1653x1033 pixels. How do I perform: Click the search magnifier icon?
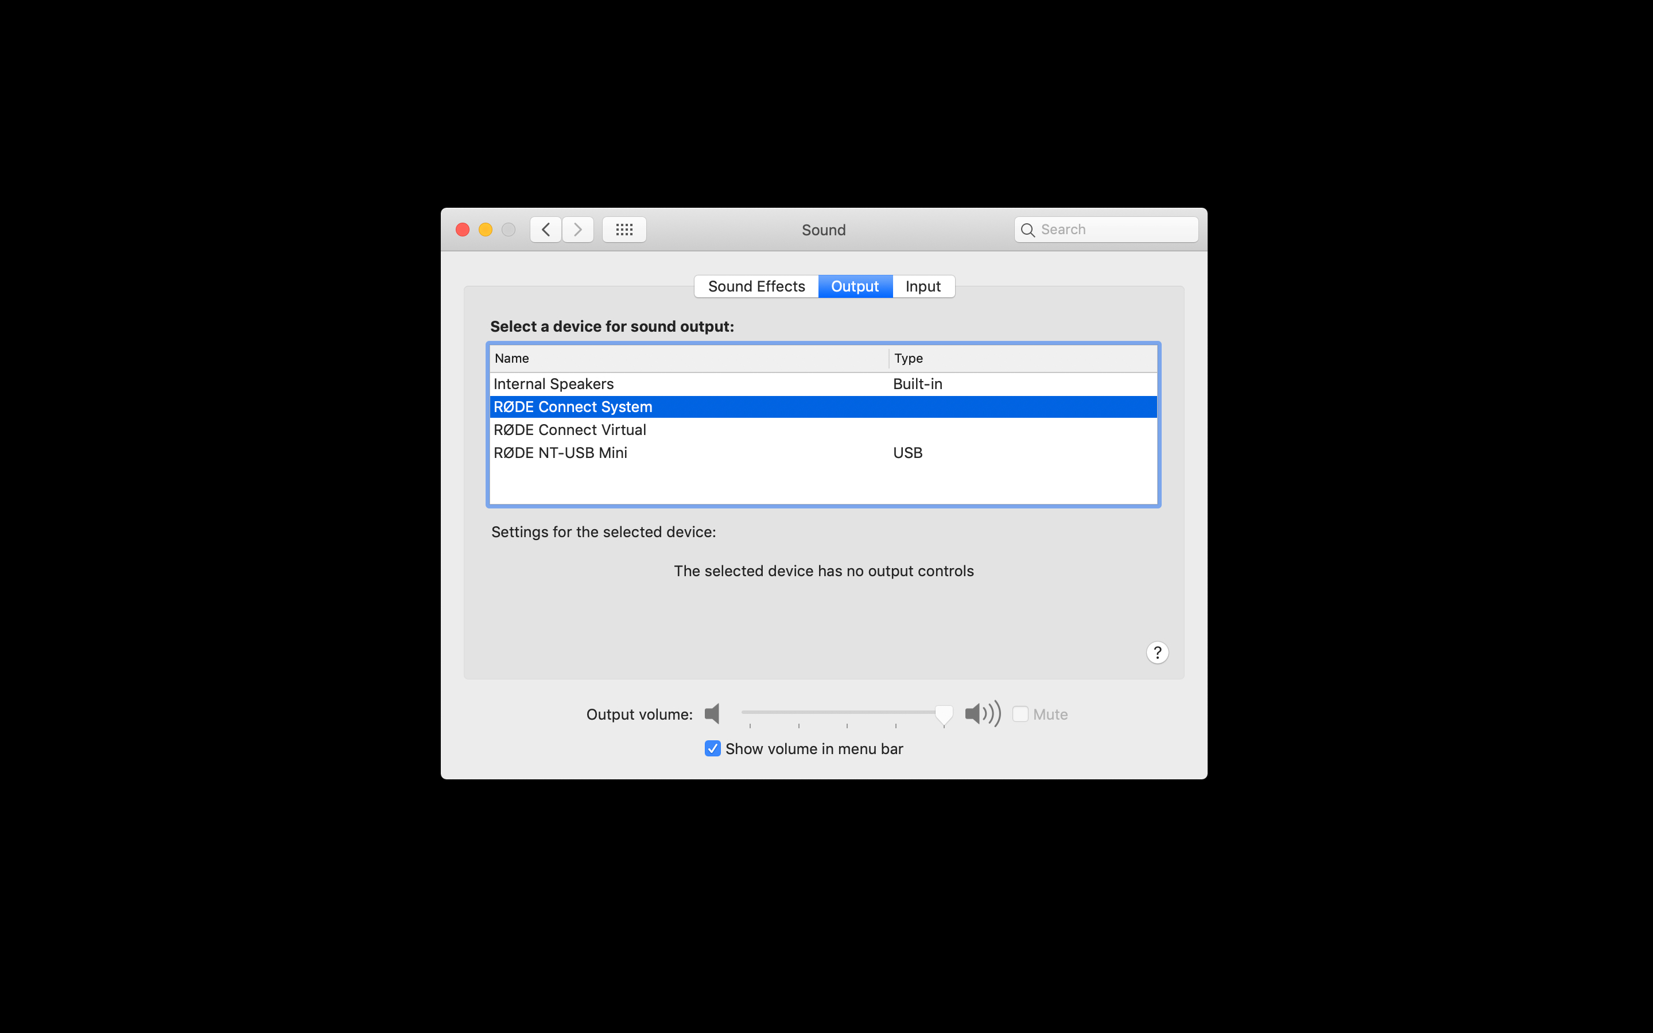point(1027,230)
